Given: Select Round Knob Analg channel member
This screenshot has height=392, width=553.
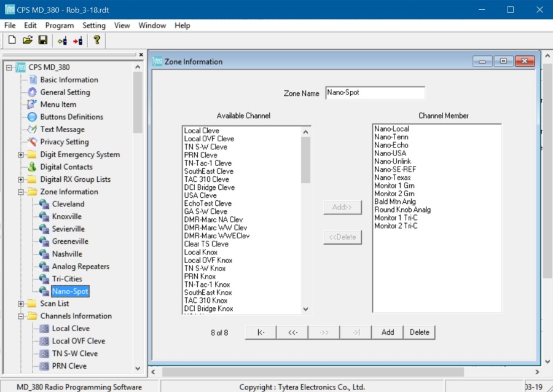Looking at the screenshot, I should tap(402, 210).
